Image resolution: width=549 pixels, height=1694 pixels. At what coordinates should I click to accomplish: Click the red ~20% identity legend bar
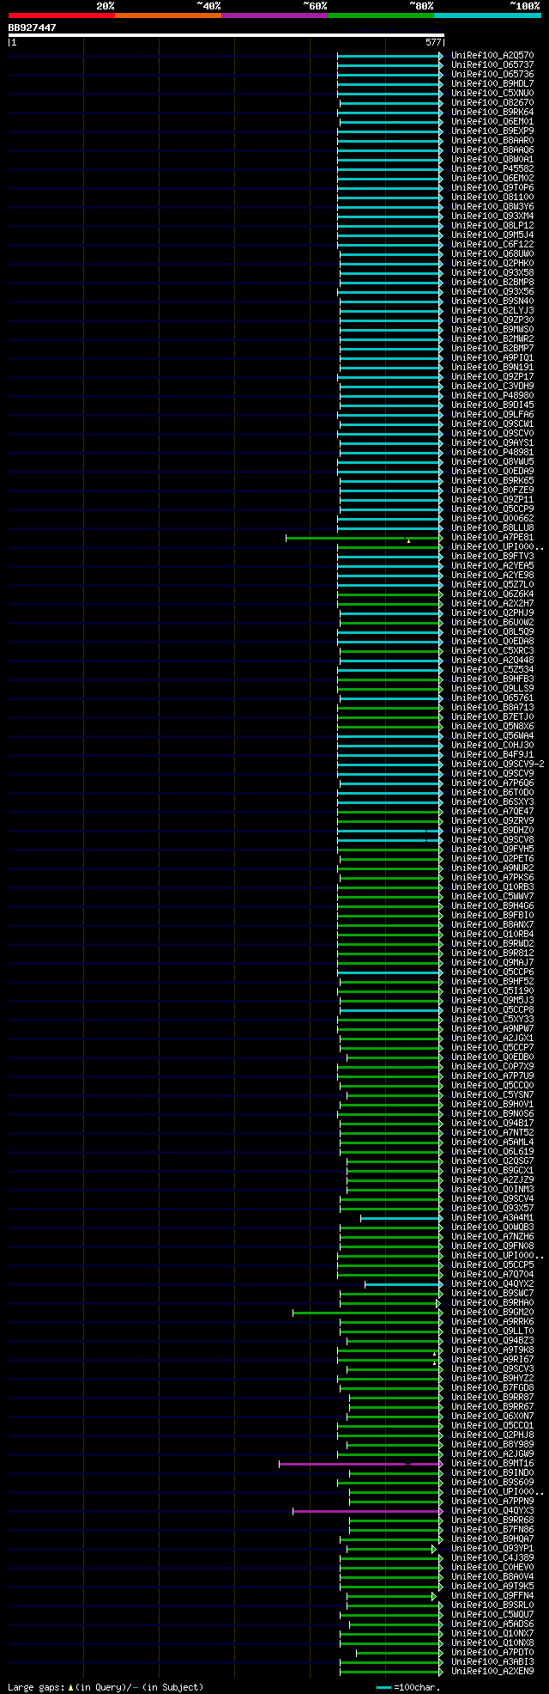click(x=61, y=15)
